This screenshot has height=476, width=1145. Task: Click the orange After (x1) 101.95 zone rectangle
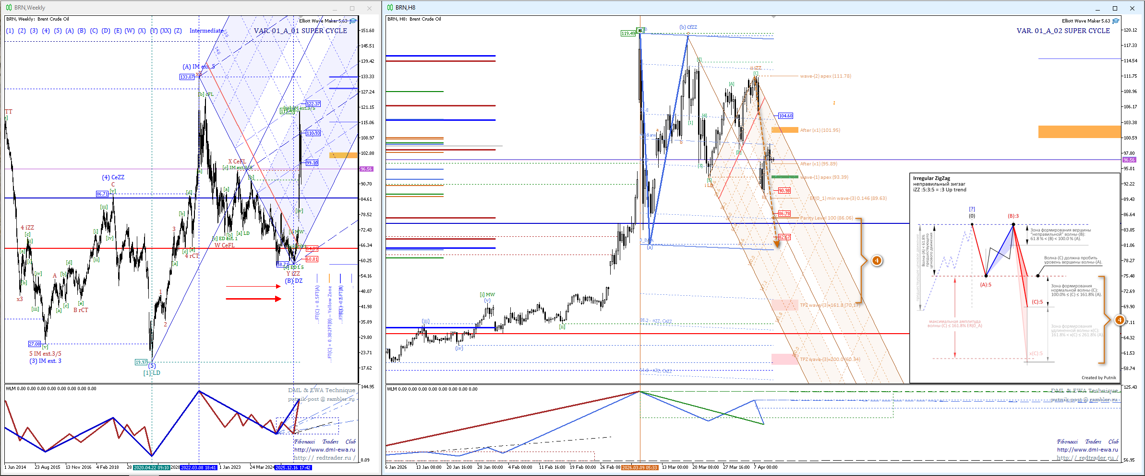coord(784,130)
